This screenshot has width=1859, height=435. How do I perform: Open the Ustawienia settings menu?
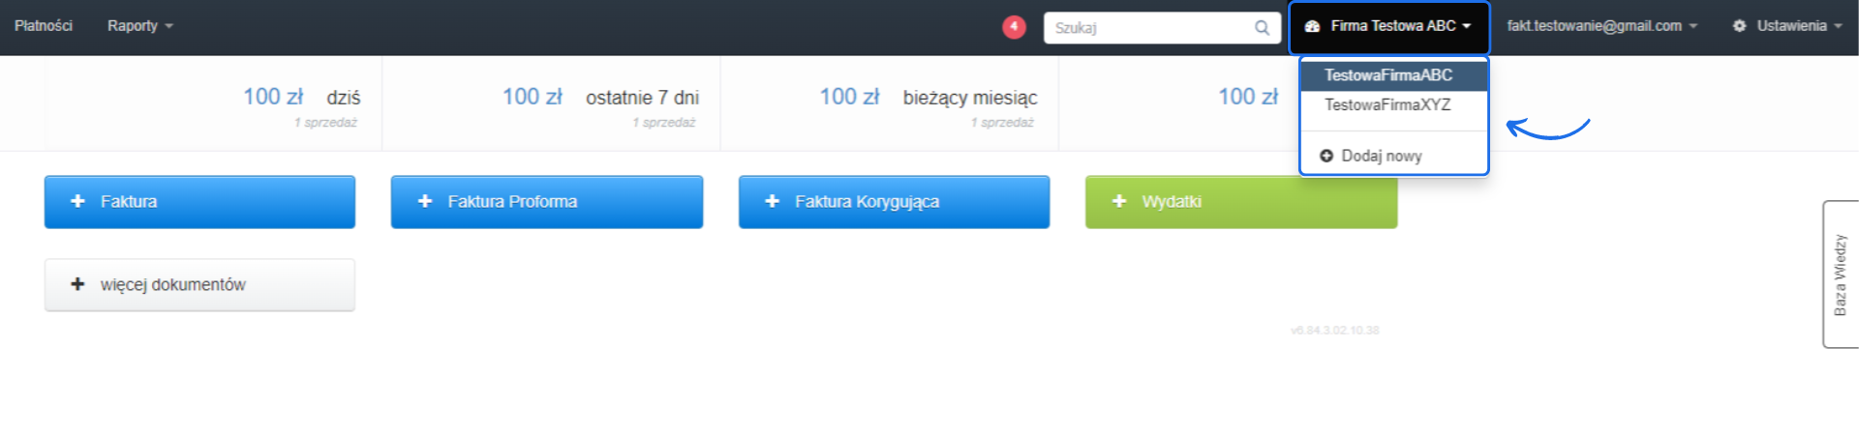point(1786,26)
